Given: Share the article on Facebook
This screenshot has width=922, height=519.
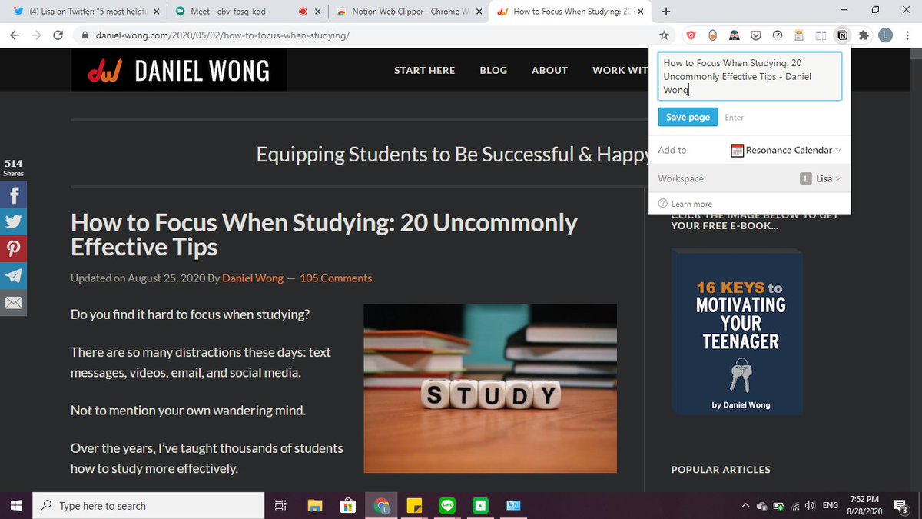Looking at the screenshot, I should [14, 195].
